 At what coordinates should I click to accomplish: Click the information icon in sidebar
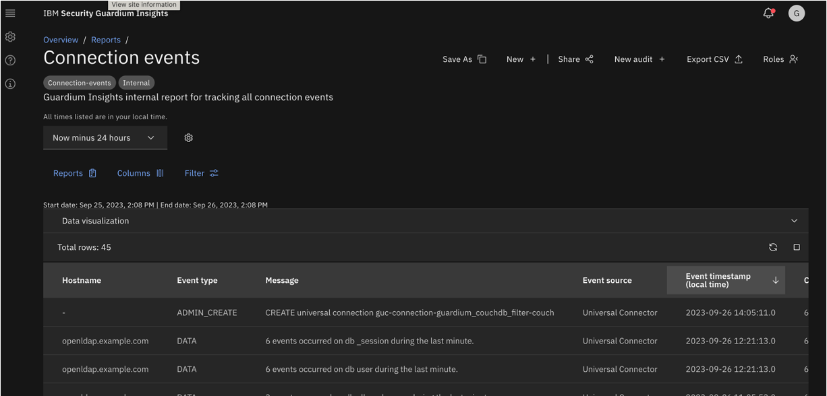click(x=10, y=84)
